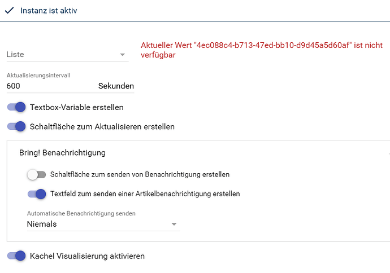The width and height of the screenshot is (390, 273).
Task: Click the checkmark icon beside Instanz ist aktiv
Action: coord(9,10)
